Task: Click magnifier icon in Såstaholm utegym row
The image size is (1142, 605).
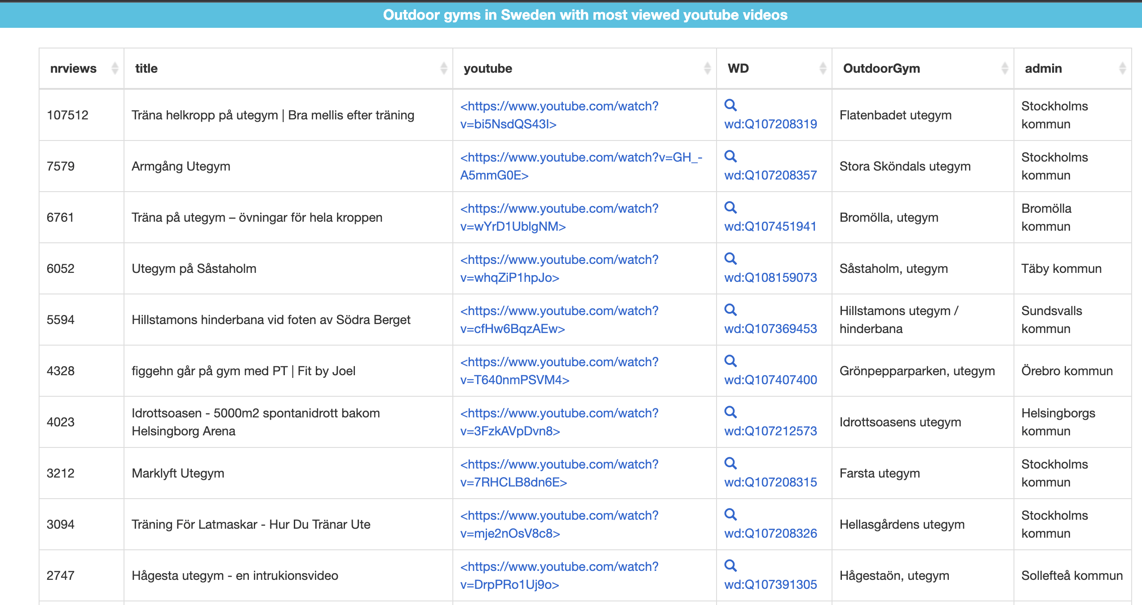Action: coord(730,259)
